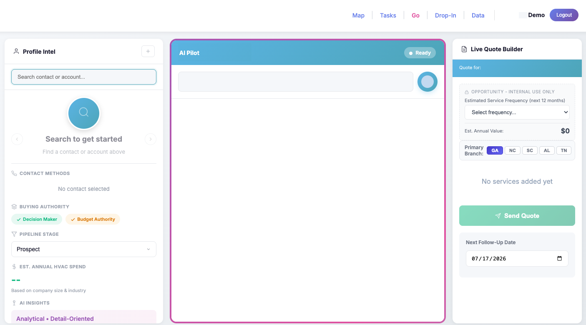The width and height of the screenshot is (586, 325).
Task: Select SC as primary branch
Action: pyautogui.click(x=530, y=150)
